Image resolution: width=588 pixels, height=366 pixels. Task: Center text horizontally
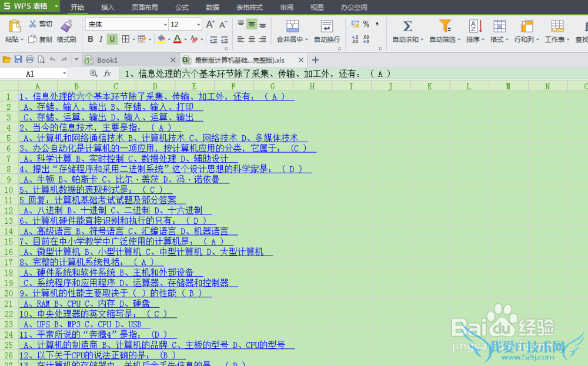coord(252,39)
